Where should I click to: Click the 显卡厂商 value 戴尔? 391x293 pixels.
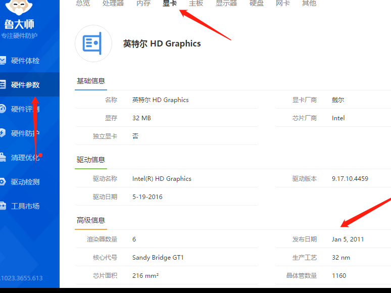[338, 100]
